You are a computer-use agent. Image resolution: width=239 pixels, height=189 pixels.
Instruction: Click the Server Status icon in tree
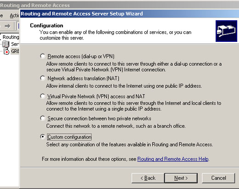coord(6,44)
